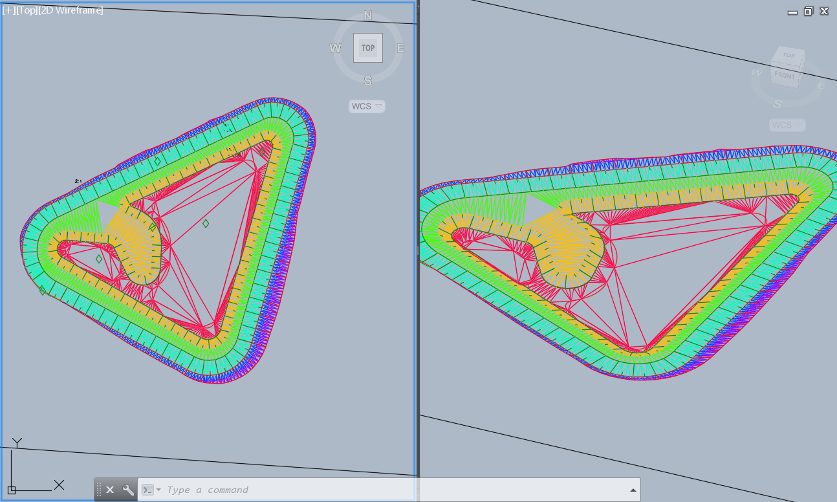Open viewport controls via the [+] label
The width and height of the screenshot is (837, 502).
[x=8, y=10]
